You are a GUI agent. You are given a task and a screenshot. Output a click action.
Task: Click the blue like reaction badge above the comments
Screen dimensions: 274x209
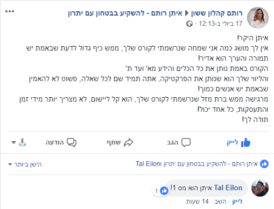click(264, 164)
